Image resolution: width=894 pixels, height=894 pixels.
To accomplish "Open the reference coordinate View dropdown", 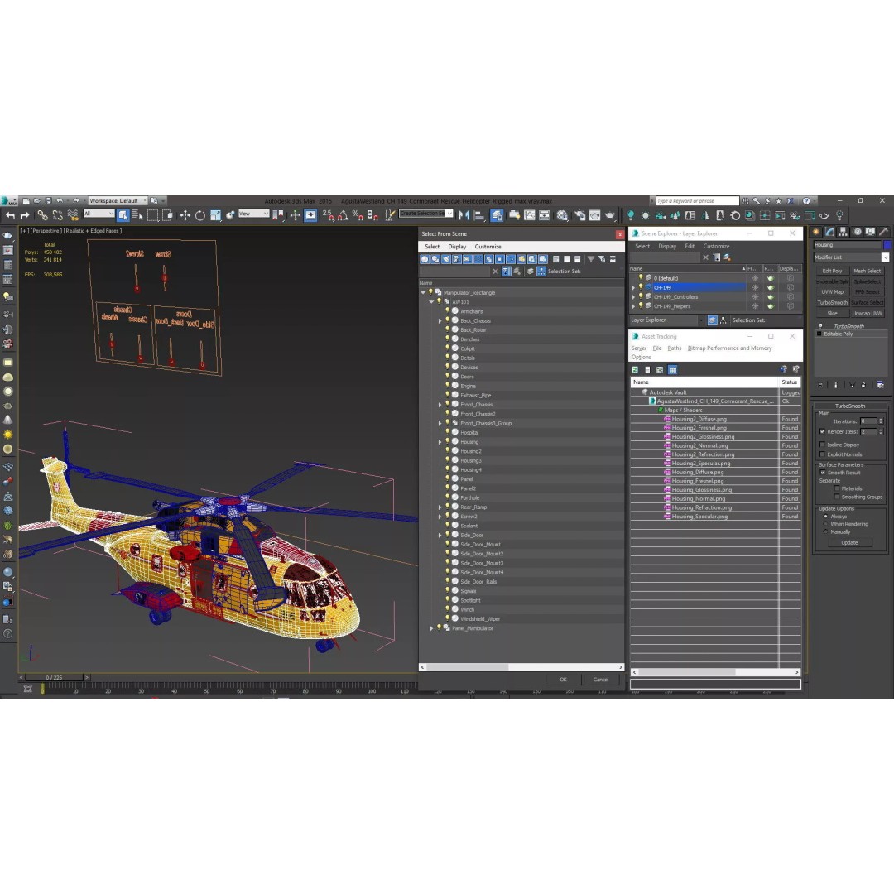I will point(253,214).
